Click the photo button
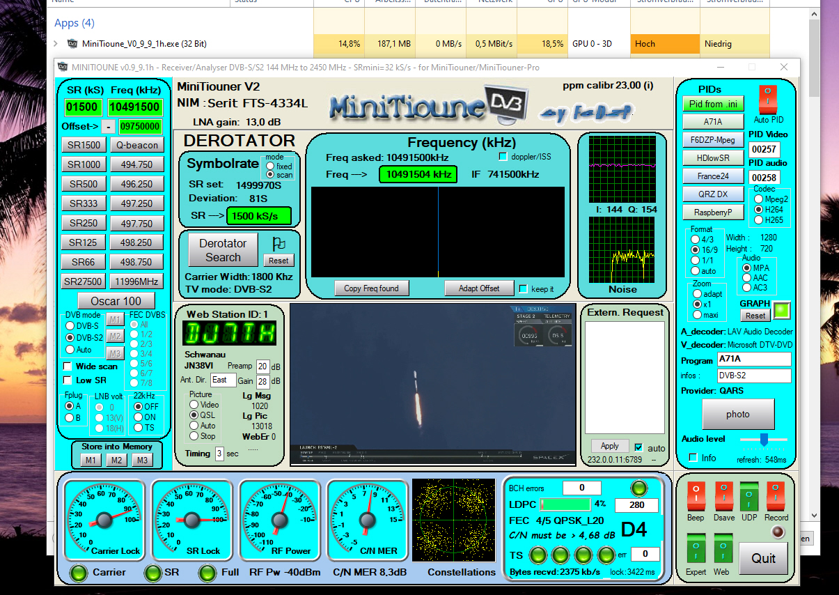 pos(738,414)
